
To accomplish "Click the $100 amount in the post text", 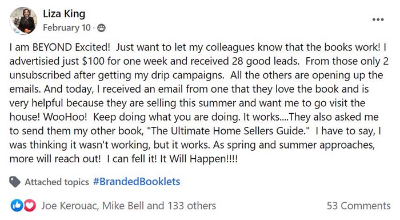I will coord(93,61).
